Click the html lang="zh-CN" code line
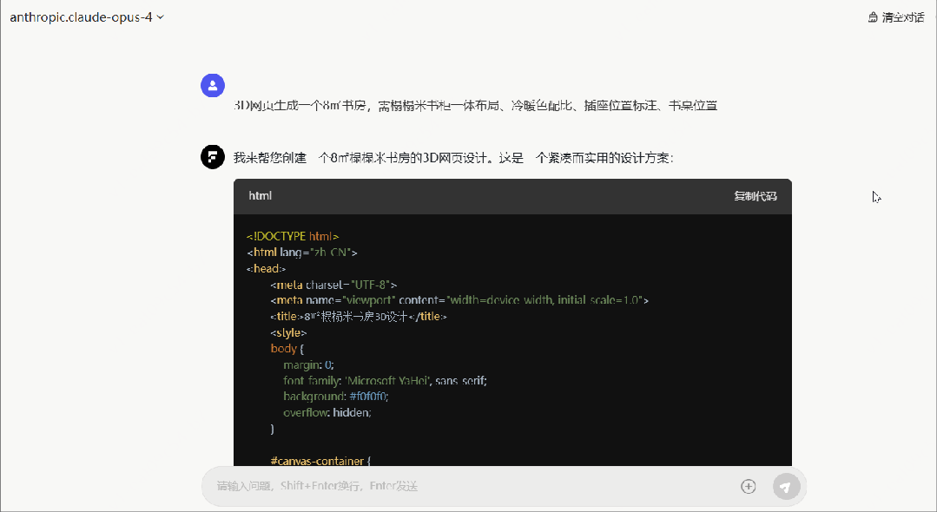This screenshot has width=937, height=512. [x=302, y=253]
